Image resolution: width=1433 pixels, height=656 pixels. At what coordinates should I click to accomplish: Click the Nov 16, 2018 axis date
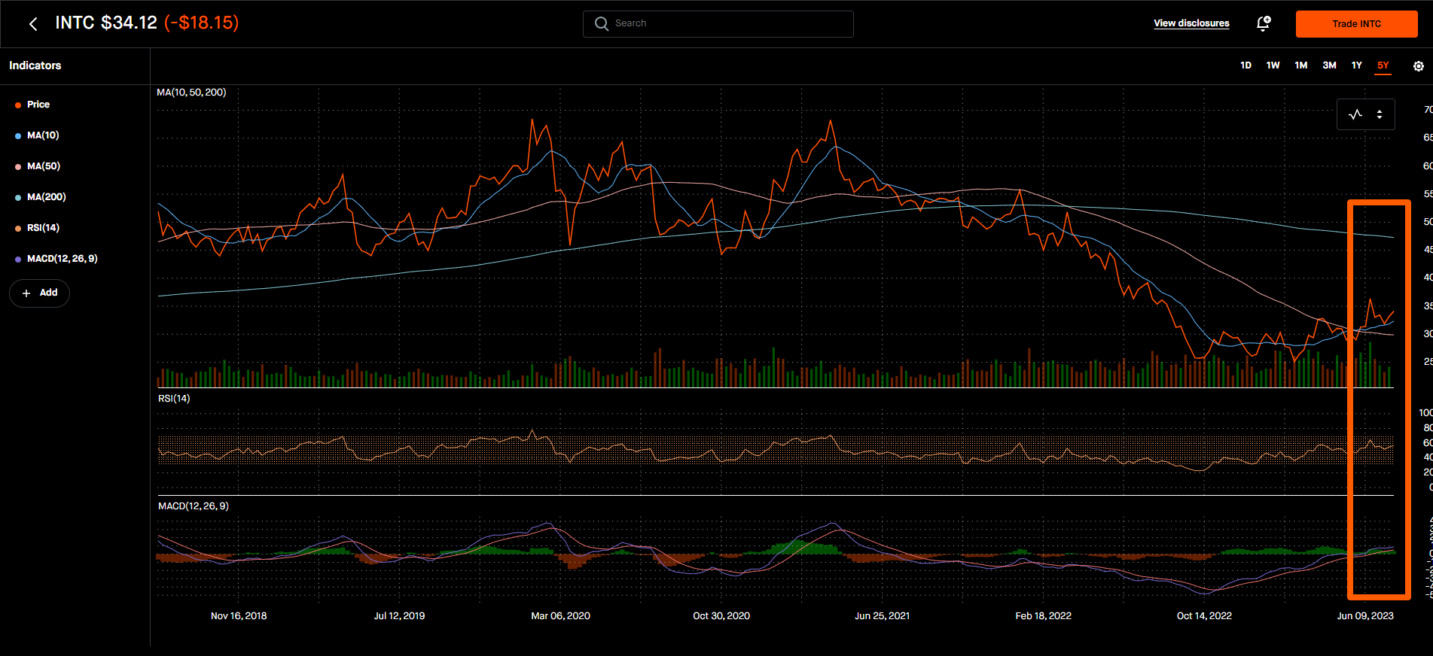(x=239, y=616)
